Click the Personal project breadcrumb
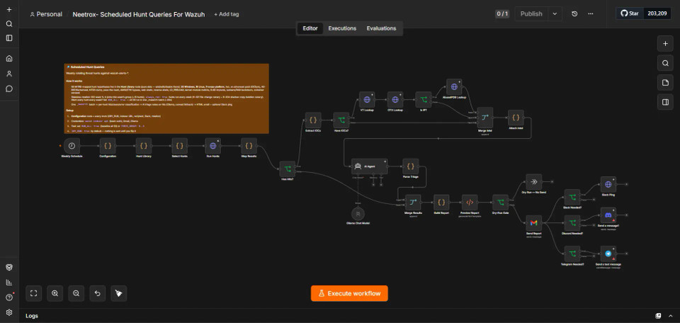The height and width of the screenshot is (323, 680). (x=46, y=14)
